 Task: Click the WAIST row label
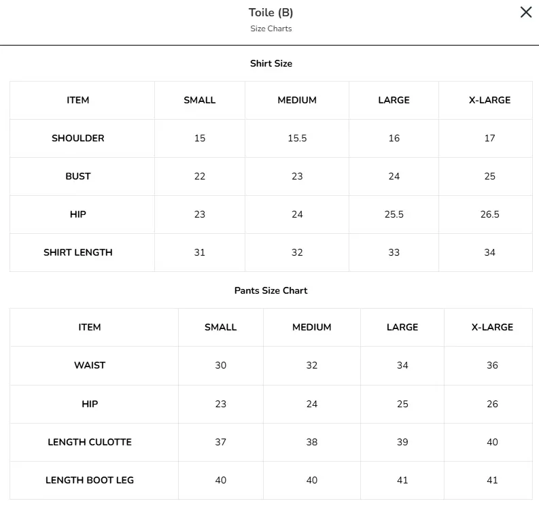90,365
